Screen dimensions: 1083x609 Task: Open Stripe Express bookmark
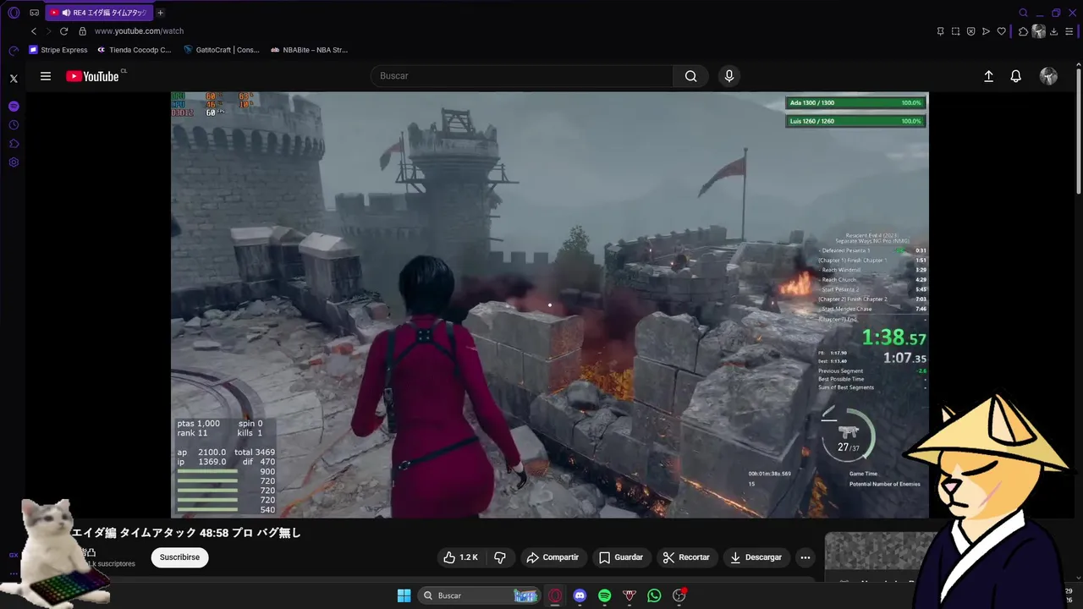[58, 50]
